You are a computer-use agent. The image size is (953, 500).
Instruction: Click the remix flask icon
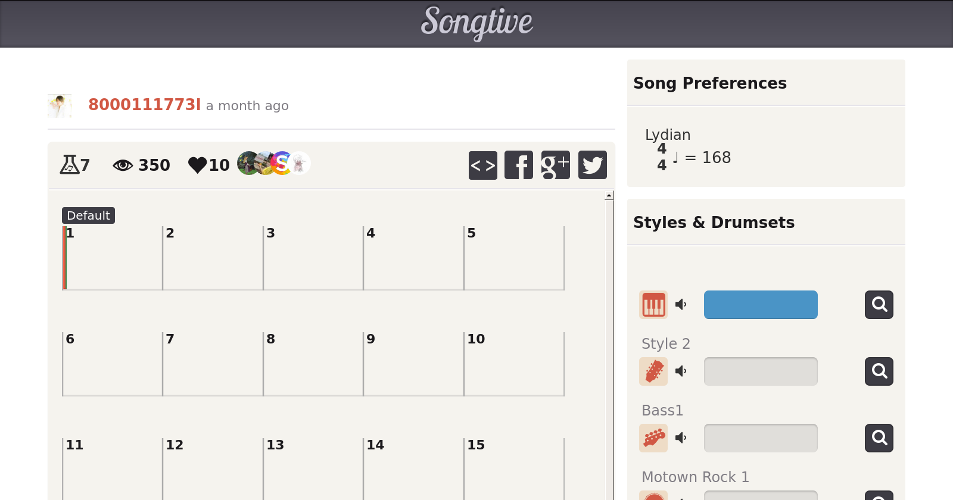coord(70,165)
